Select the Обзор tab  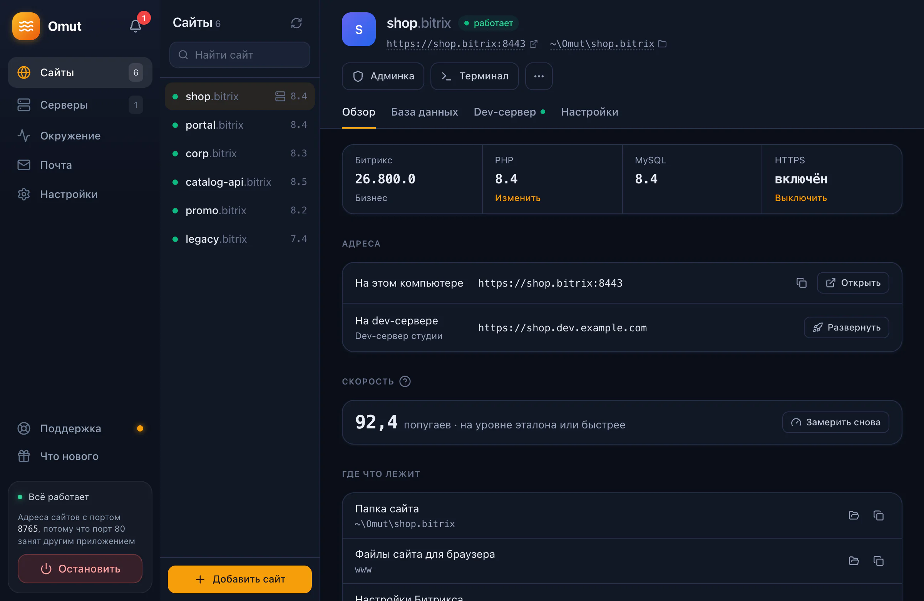(358, 112)
